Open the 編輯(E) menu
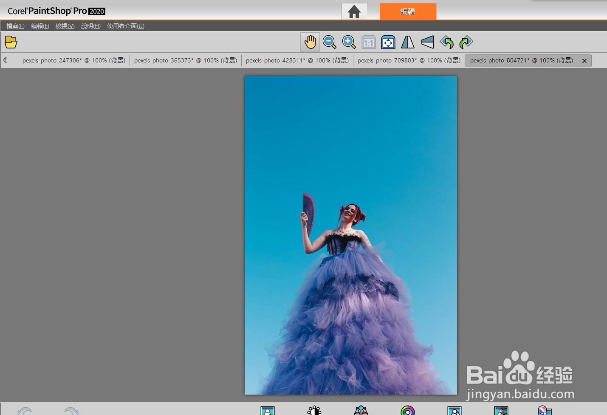607x415 pixels. pyautogui.click(x=40, y=26)
